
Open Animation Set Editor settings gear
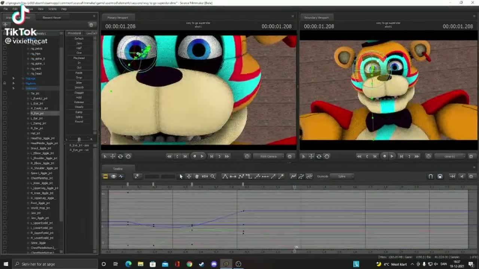pos(91,25)
